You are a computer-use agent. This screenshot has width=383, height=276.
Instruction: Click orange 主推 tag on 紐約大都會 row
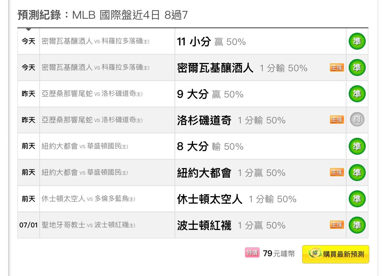(337, 172)
